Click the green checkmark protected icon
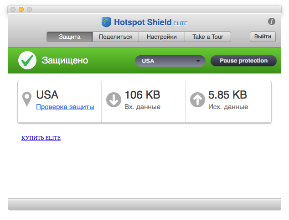Viewport: 289px width, 220px height. point(27,60)
